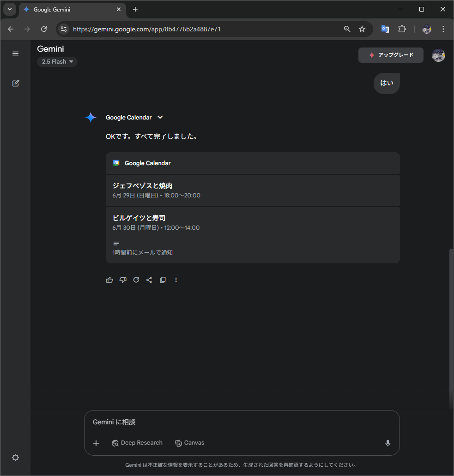Open the Chrome three-dot menu

[x=443, y=29]
